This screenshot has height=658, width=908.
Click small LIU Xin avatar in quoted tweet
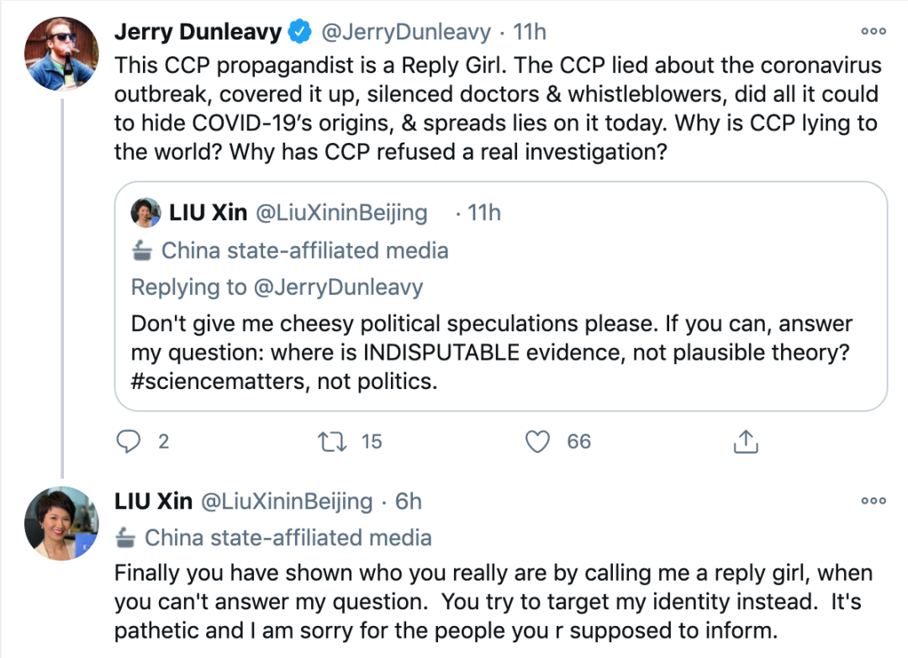(145, 213)
